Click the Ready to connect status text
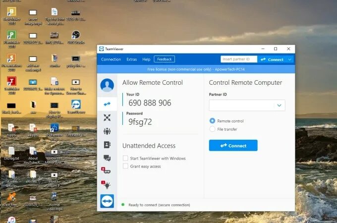 pyautogui.click(x=159, y=205)
